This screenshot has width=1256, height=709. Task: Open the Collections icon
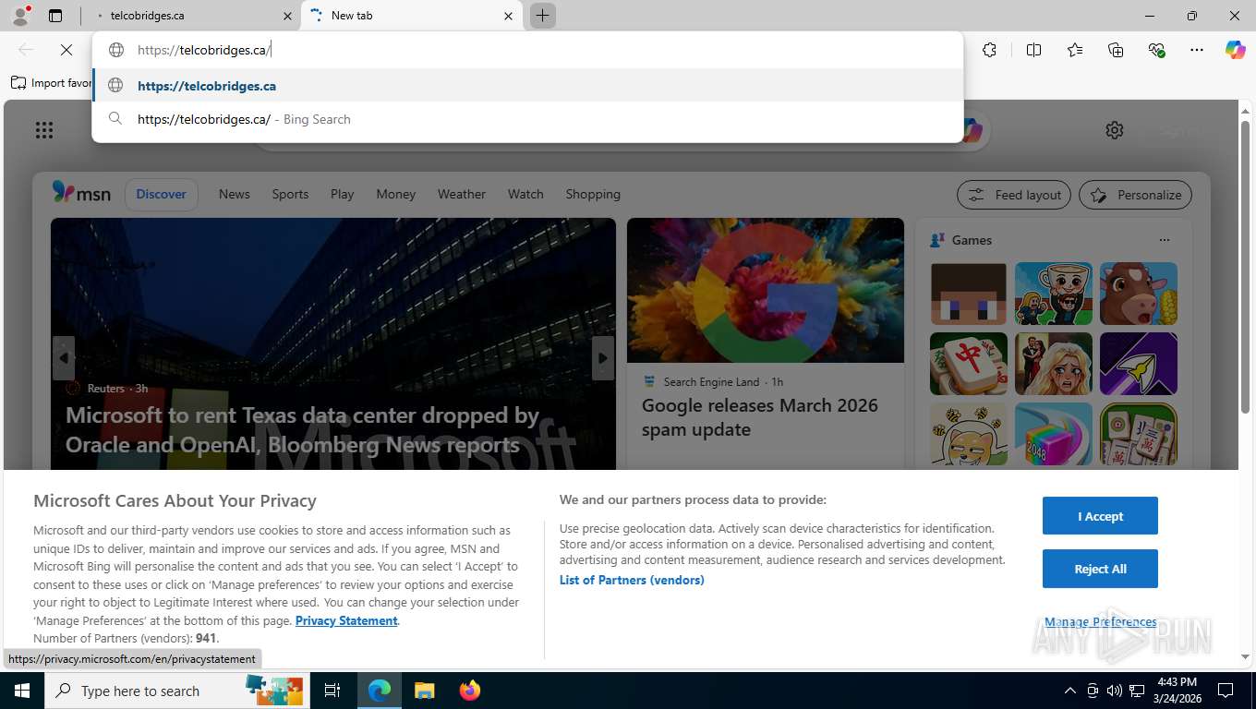coord(1116,50)
